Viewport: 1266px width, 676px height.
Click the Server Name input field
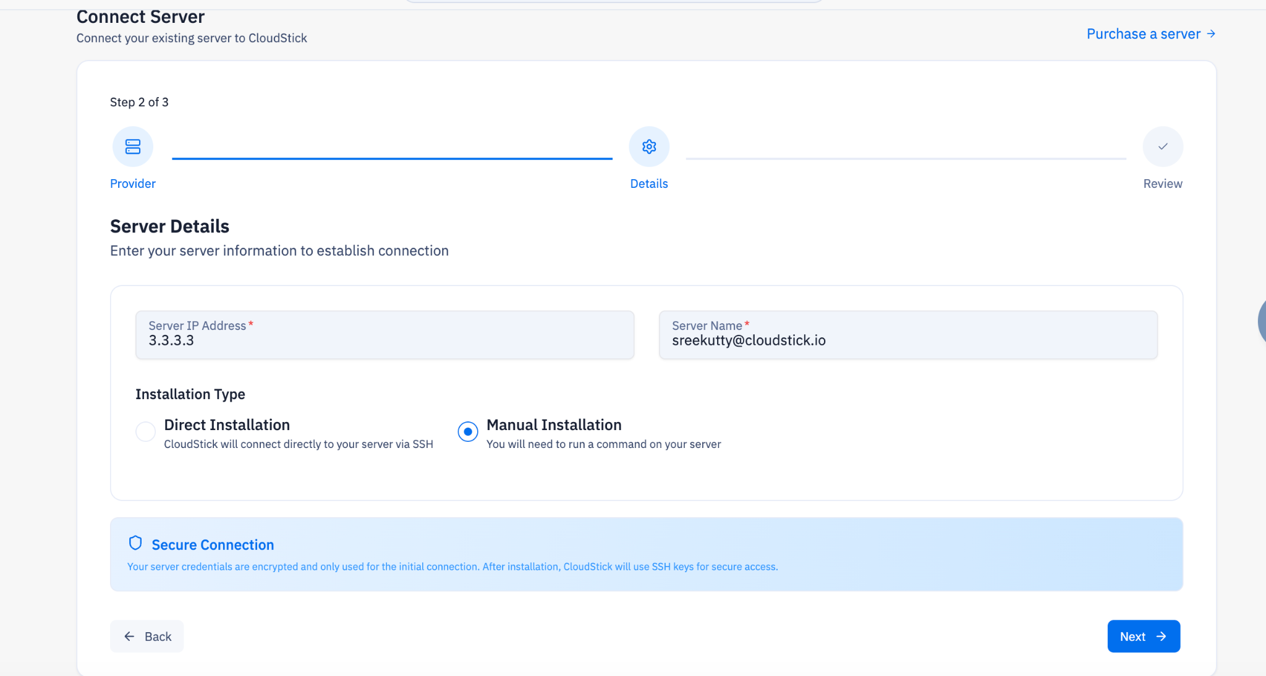(x=908, y=334)
